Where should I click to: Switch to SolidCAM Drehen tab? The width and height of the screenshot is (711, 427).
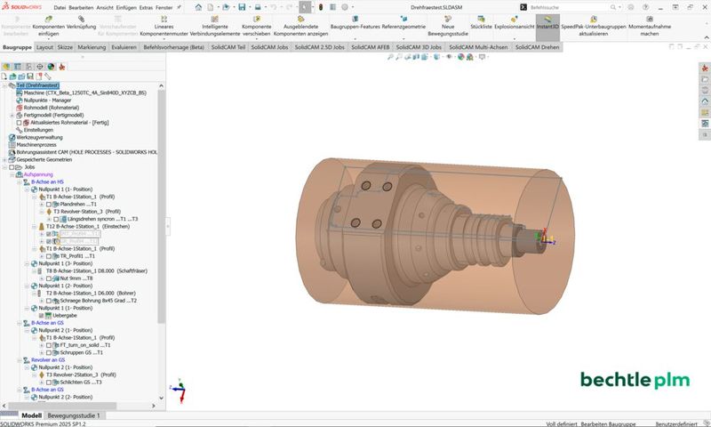click(537, 47)
